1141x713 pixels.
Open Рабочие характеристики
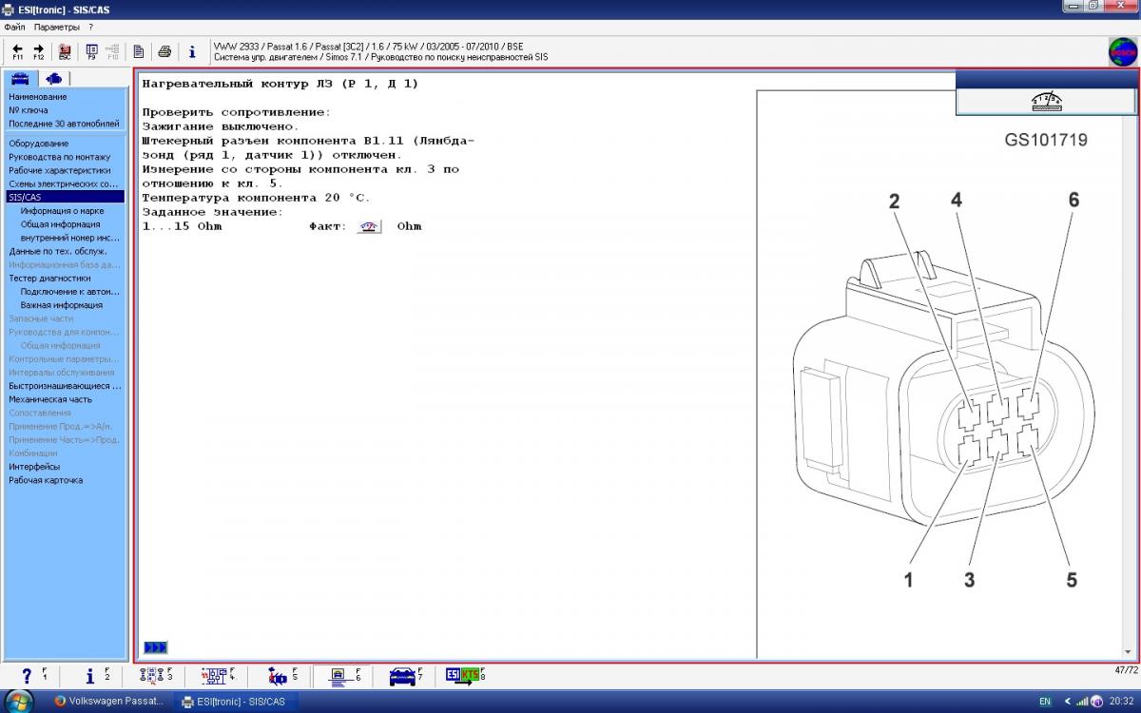[59, 170]
